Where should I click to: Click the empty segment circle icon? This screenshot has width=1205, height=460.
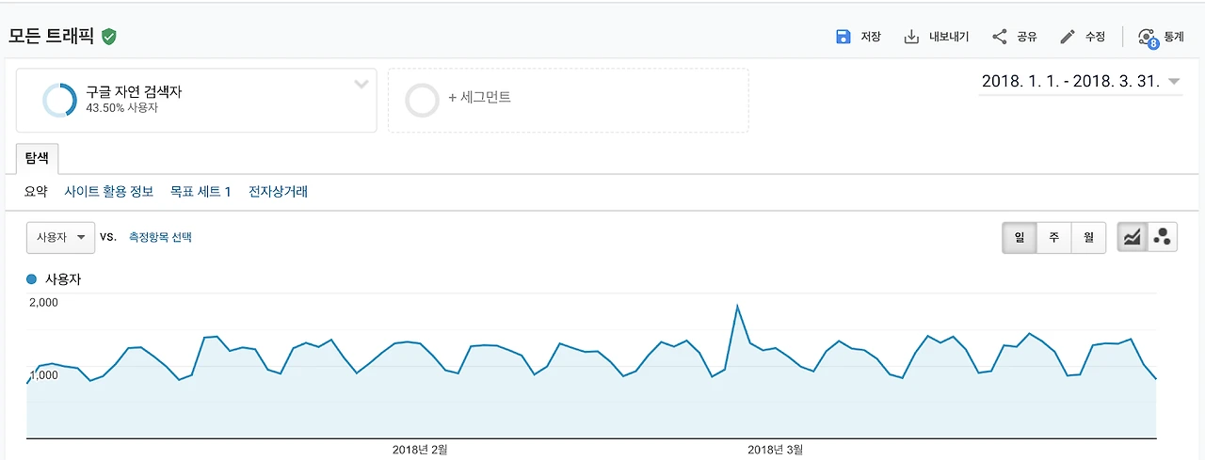pyautogui.click(x=422, y=100)
